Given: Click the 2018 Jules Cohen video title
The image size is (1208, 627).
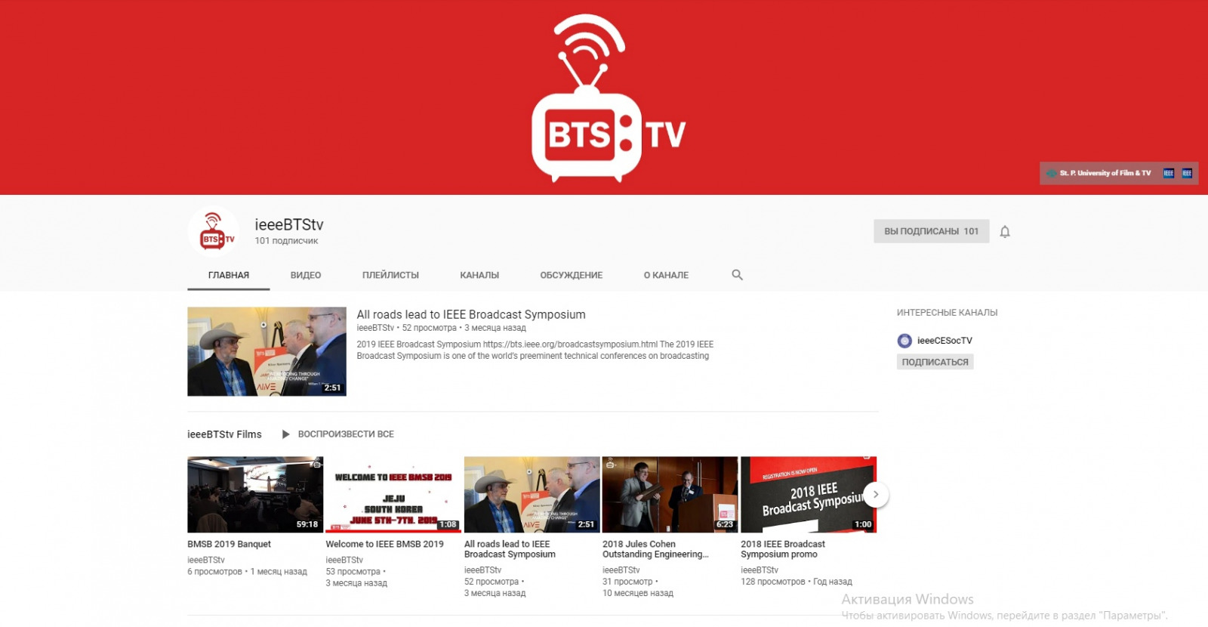Looking at the screenshot, I should 655,549.
